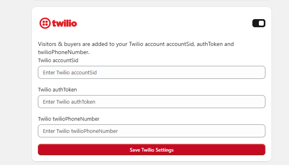Screen dimensions: 289x165
Task: Click the "Twilio twilioPhoneNumber" field label
Action: coord(68,119)
